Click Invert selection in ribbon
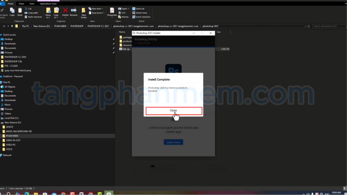 pyautogui.click(x=141, y=17)
